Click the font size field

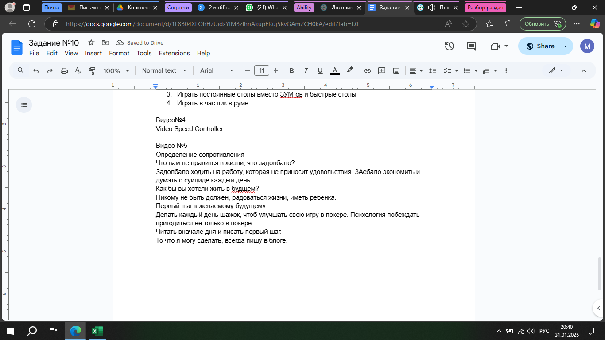coord(262,70)
